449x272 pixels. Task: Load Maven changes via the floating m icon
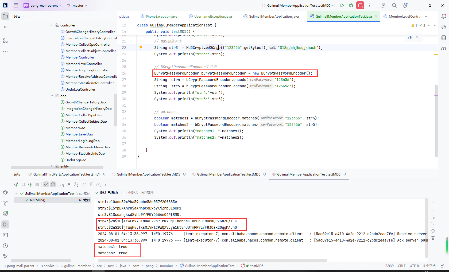point(410,37)
